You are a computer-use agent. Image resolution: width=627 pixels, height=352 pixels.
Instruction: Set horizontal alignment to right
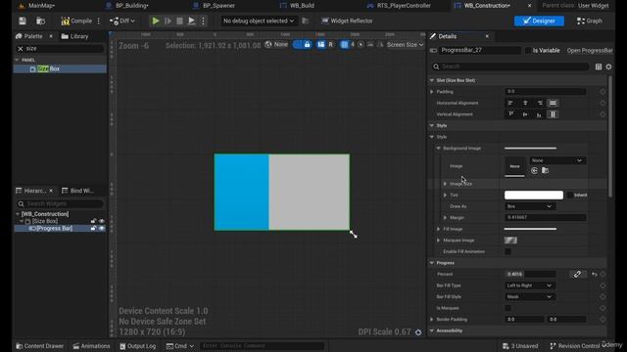[x=540, y=103]
